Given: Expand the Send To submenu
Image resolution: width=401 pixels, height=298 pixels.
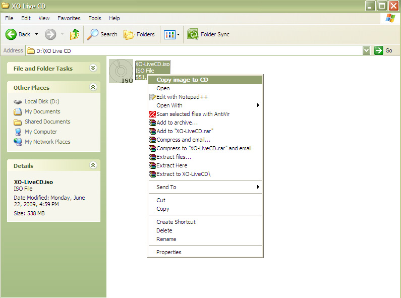Looking at the screenshot, I should (x=205, y=187).
